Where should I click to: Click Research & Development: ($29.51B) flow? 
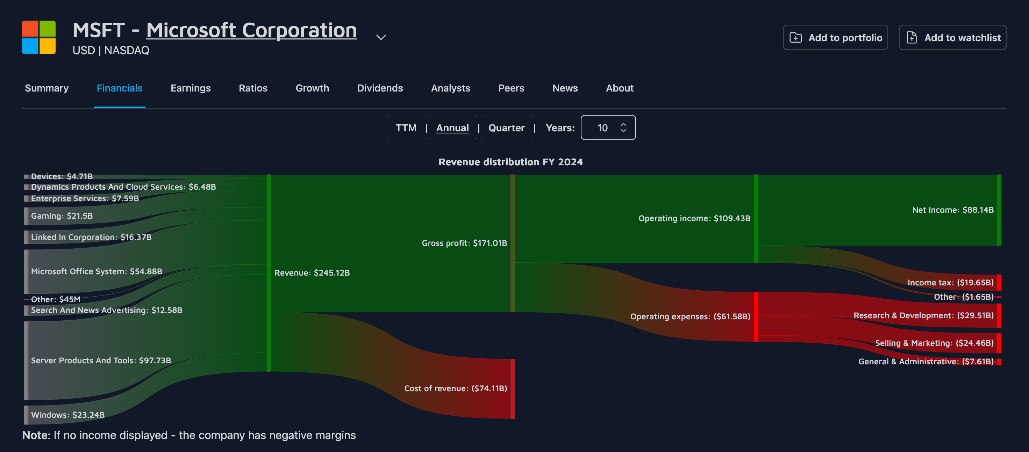(x=923, y=315)
